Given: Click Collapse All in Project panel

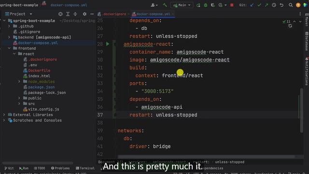Looking at the screenshot, I should pos(75,14).
